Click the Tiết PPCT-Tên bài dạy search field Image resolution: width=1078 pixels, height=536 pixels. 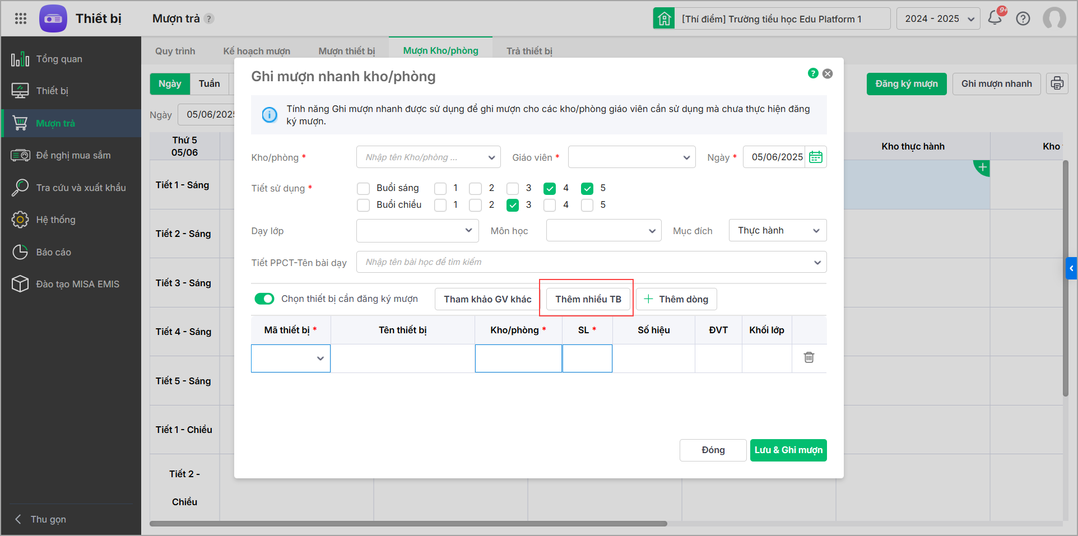pos(591,262)
